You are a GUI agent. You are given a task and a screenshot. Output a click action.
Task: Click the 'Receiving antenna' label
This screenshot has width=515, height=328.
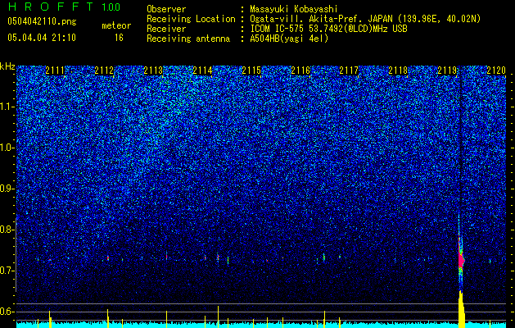[x=188, y=39]
